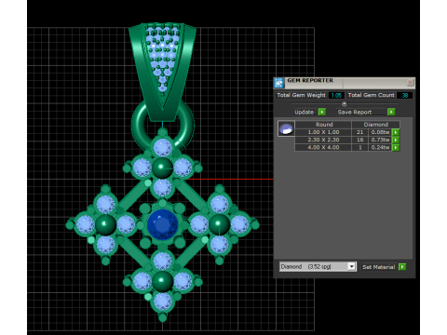The width and height of the screenshot is (447, 335).
Task: Open the Diamond (3.52 spg) material dropdown
Action: [x=351, y=267]
